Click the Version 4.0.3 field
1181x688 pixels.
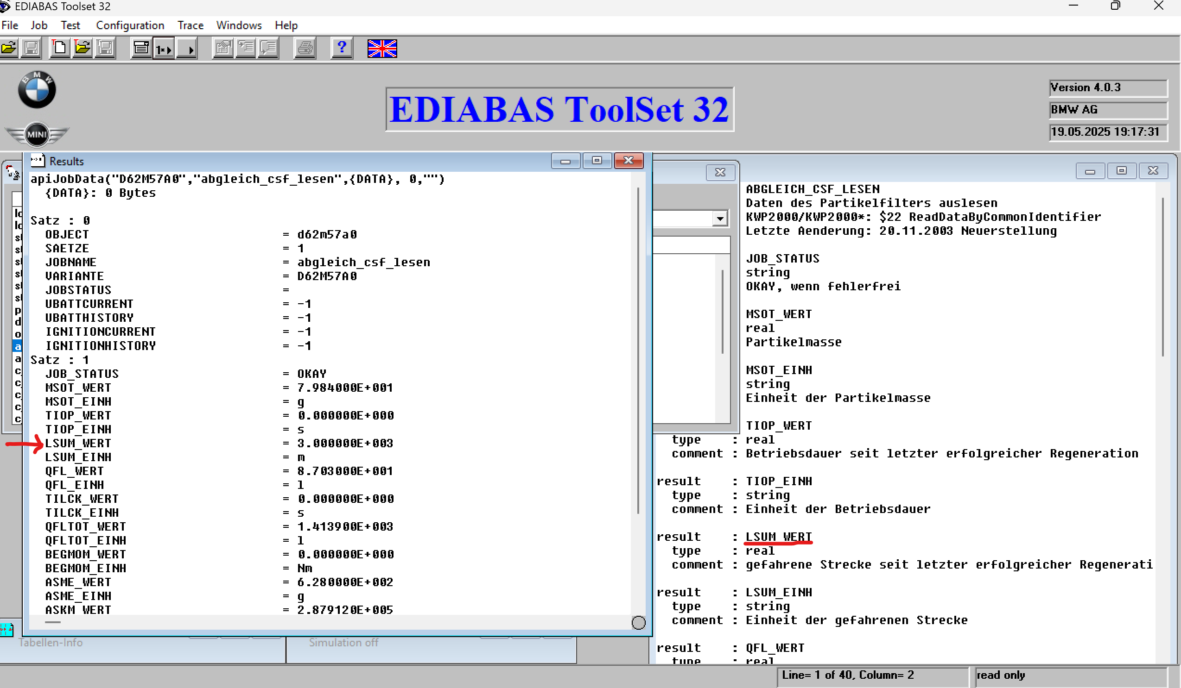coord(1108,88)
